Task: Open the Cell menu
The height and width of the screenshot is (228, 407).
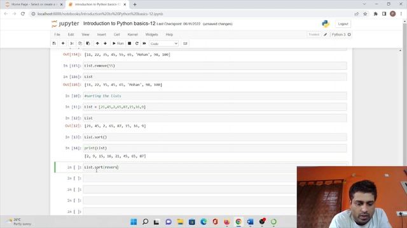Action: [x=117, y=34]
